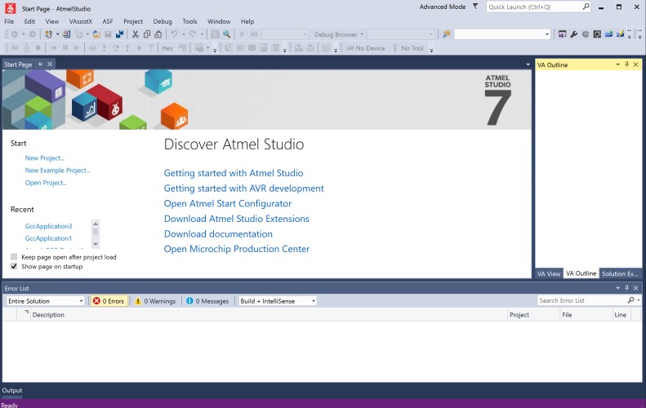Click the No Device selector
646x408 pixels.
[365, 48]
